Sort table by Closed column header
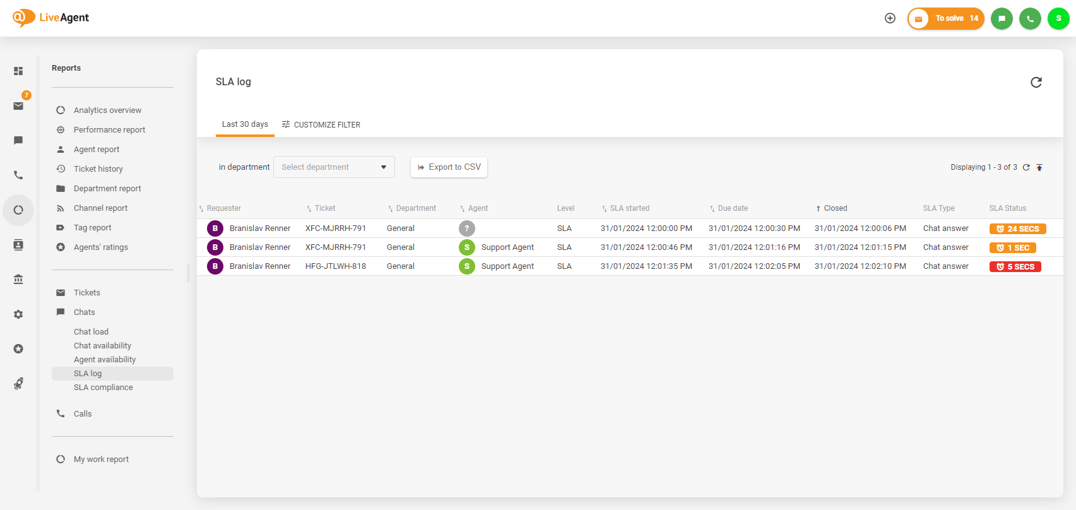The image size is (1076, 510). (835, 208)
